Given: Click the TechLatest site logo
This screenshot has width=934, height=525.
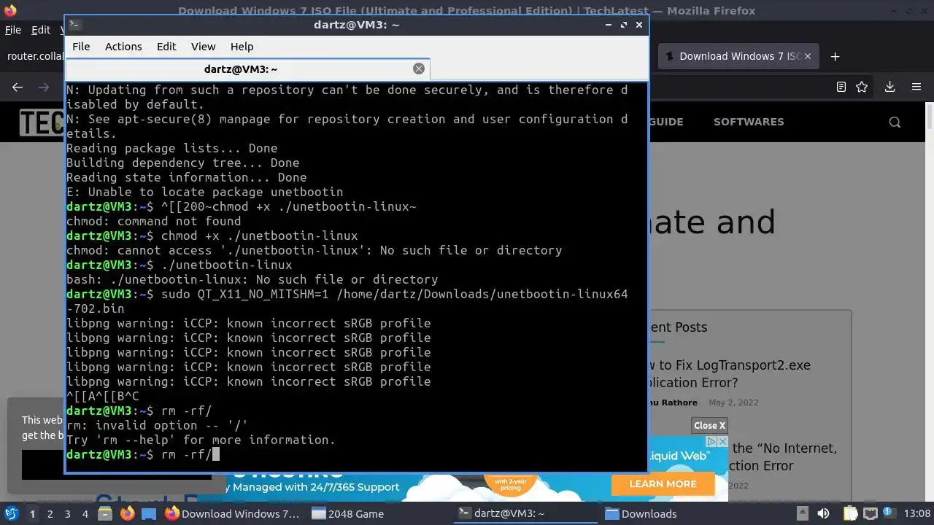Looking at the screenshot, I should tap(42, 122).
